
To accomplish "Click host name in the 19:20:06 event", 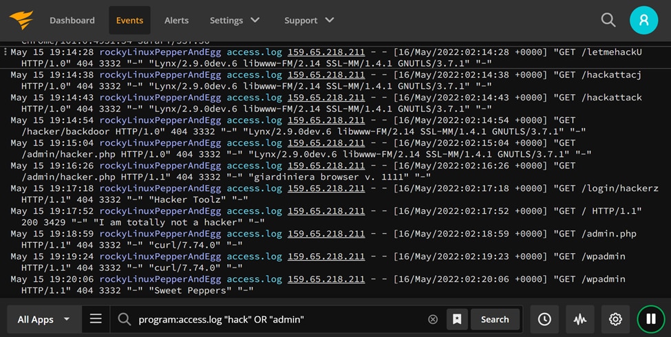I will [160, 279].
